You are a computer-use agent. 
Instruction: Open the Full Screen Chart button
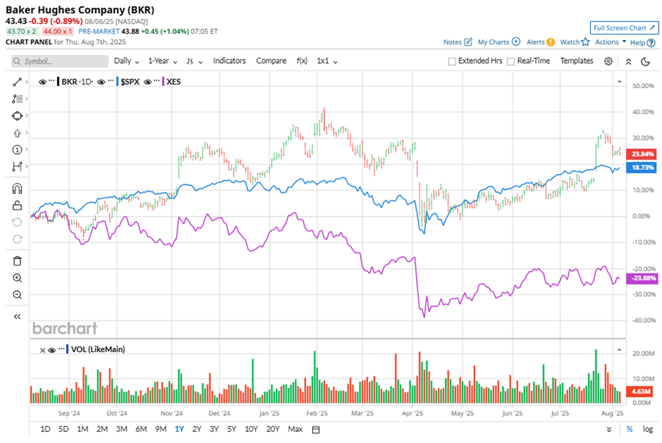point(624,28)
